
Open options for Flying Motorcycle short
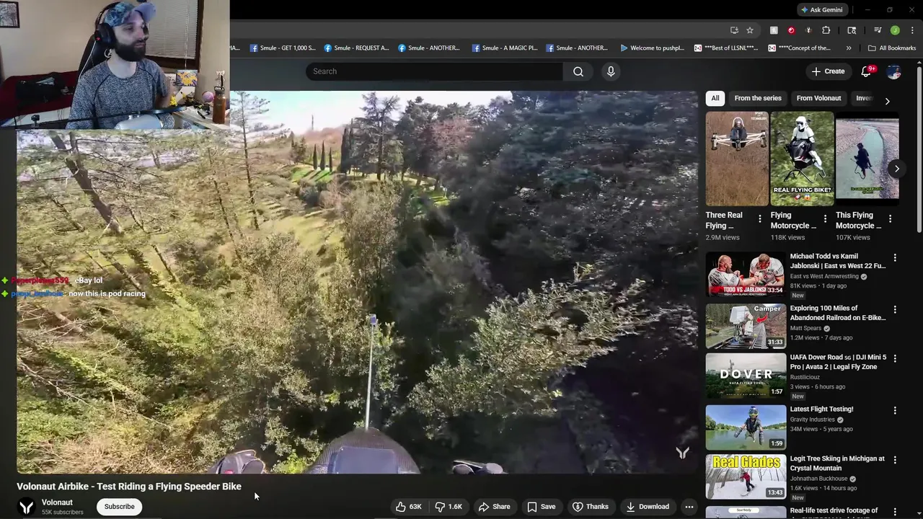[x=825, y=218]
